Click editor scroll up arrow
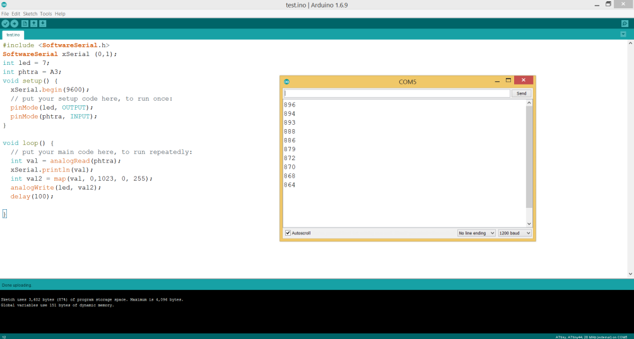 pyautogui.click(x=630, y=43)
